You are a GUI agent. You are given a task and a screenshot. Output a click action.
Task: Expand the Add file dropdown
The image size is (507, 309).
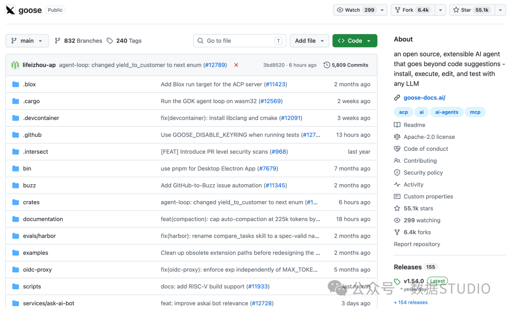[x=309, y=41]
